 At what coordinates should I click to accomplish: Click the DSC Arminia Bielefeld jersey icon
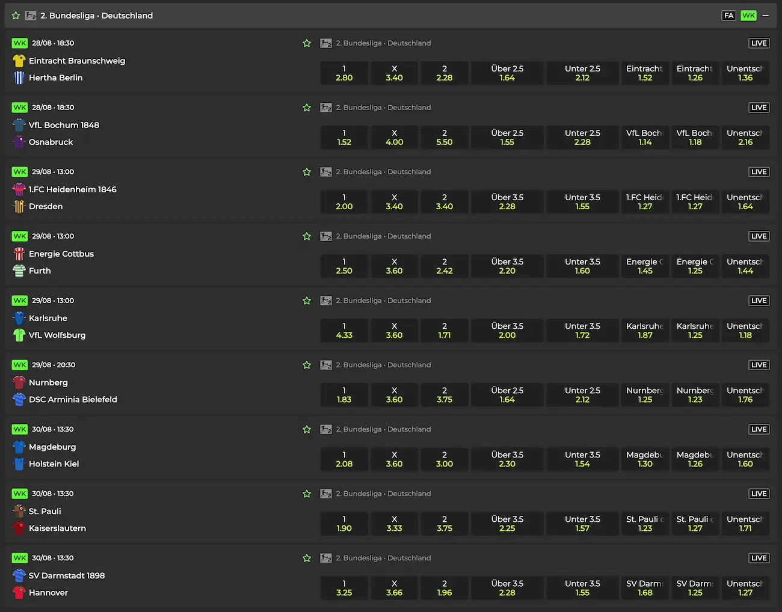tap(19, 399)
